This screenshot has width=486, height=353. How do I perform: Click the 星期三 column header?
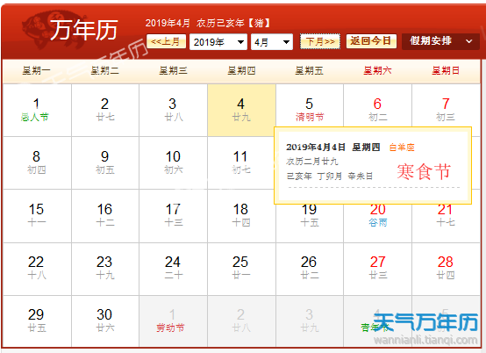tap(173, 71)
